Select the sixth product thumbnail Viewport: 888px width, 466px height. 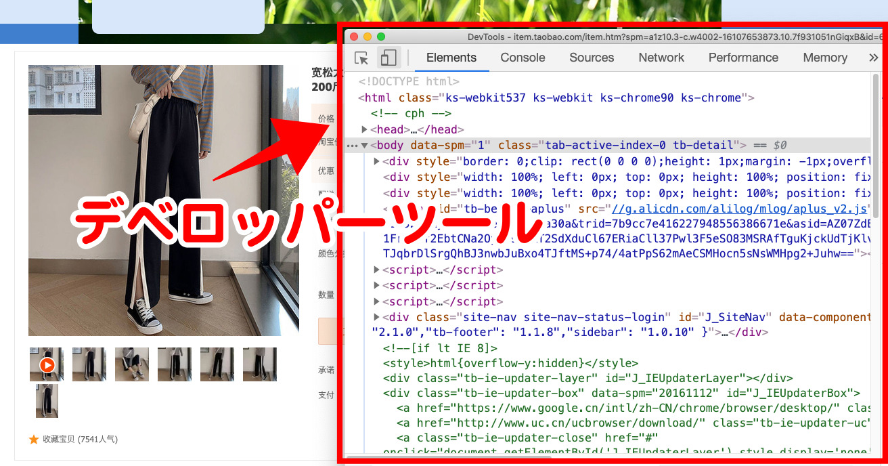tap(260, 364)
